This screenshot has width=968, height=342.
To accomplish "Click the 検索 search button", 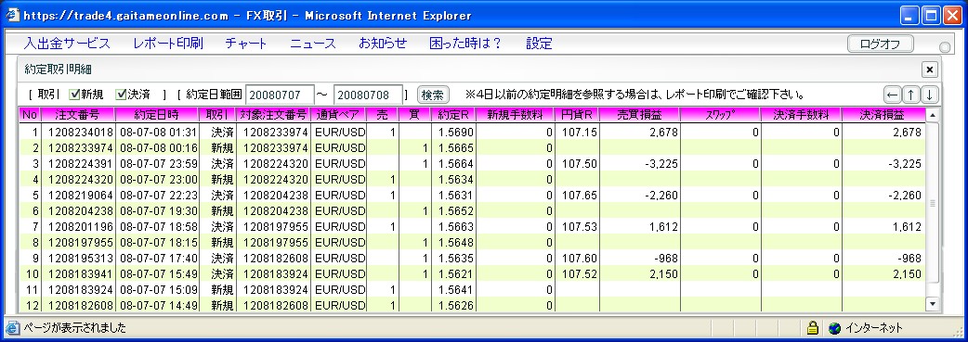I will click(x=433, y=95).
